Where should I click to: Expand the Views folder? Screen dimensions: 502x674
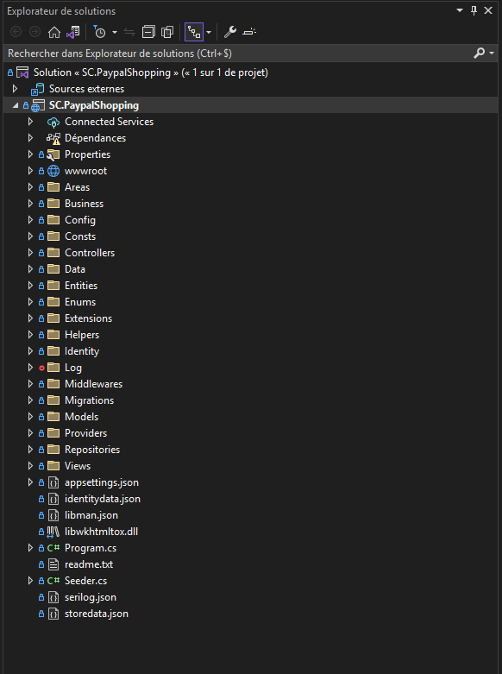coord(30,466)
